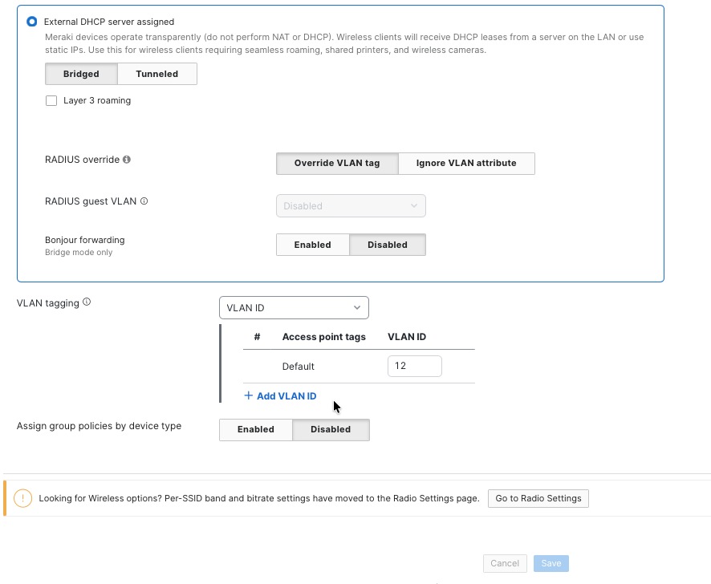Click the Add VLAN ID link
711x584 pixels.
pyautogui.click(x=279, y=395)
